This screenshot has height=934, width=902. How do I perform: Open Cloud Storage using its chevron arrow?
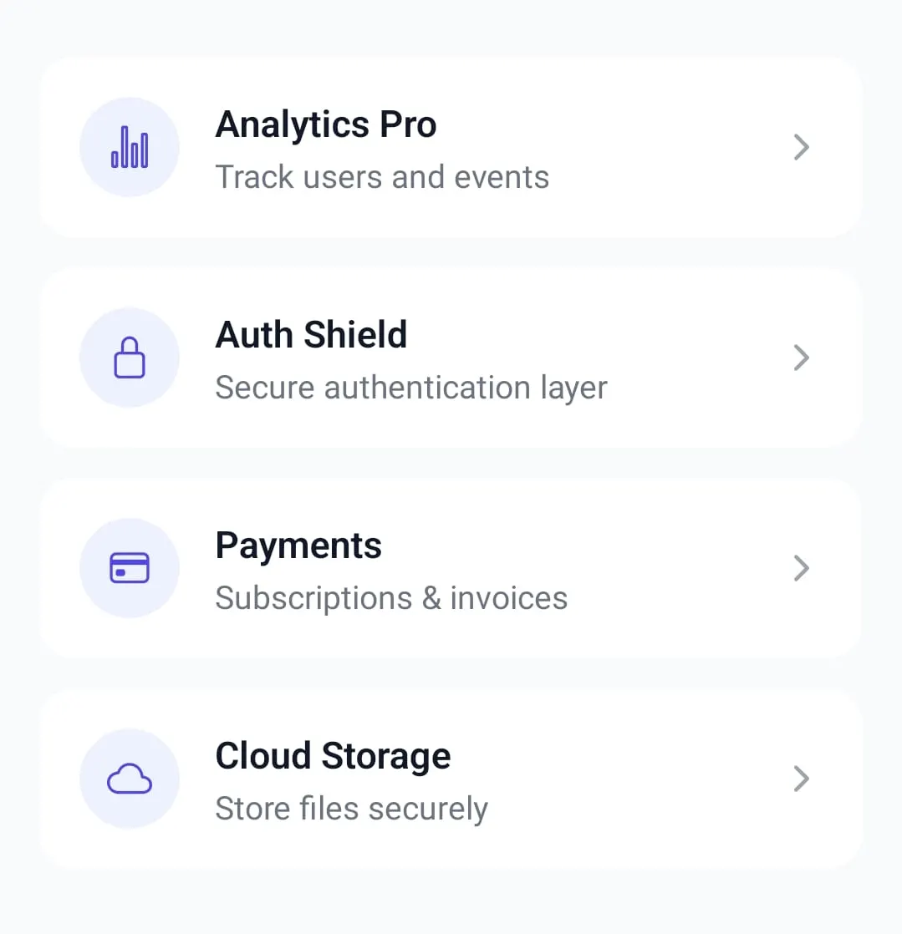[801, 778]
